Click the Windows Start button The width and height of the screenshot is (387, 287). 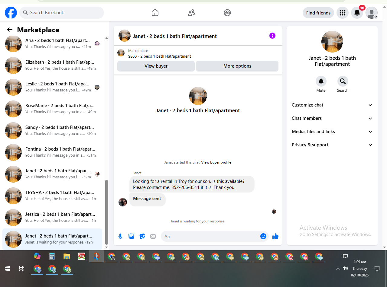[7, 268]
